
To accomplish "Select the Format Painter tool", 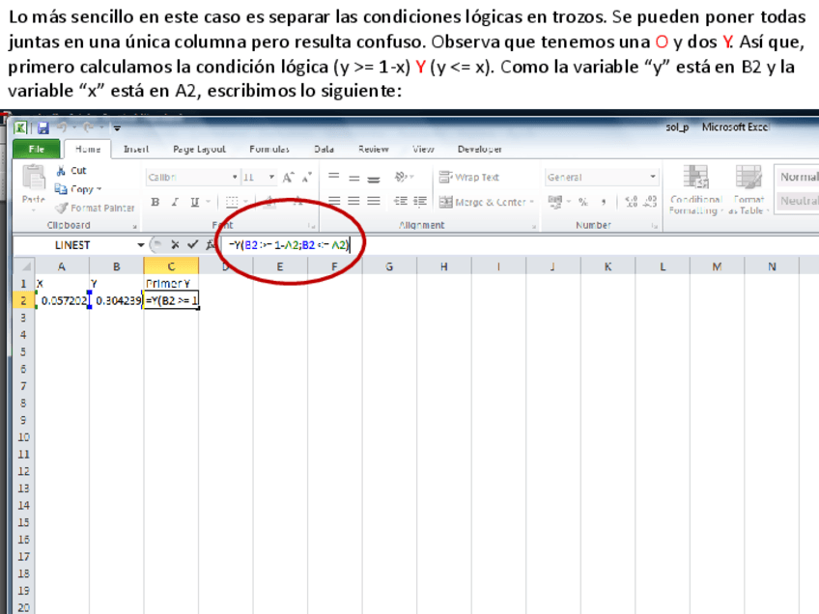I will click(x=95, y=208).
